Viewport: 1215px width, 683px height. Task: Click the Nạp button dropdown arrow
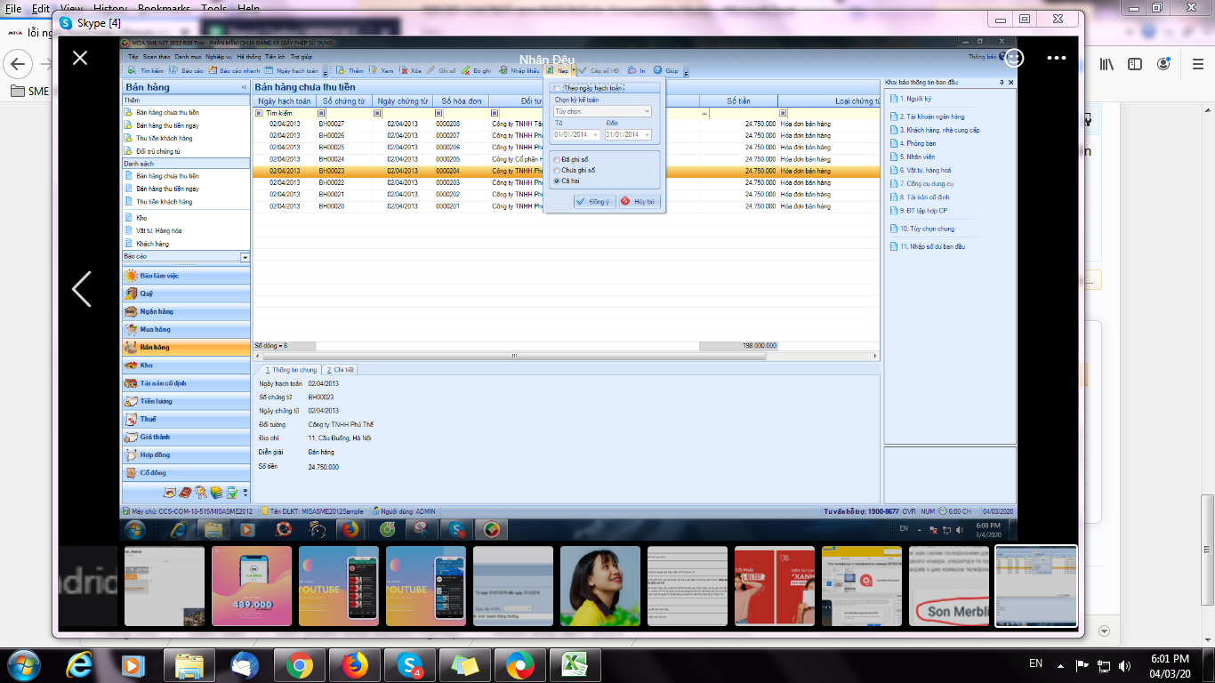coord(574,70)
